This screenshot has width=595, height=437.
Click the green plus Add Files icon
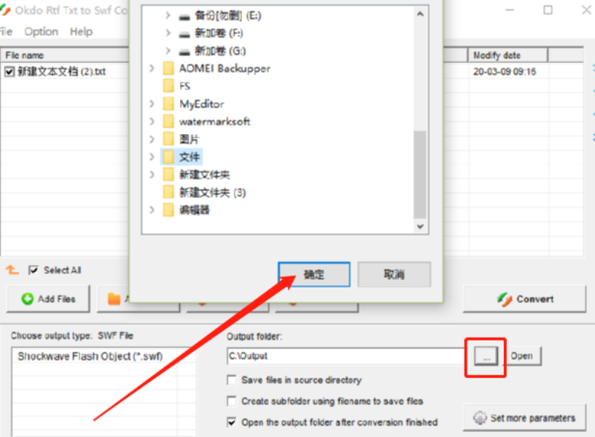(27, 299)
